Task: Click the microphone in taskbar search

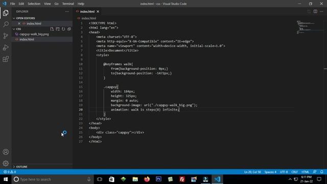Action: click(x=89, y=179)
